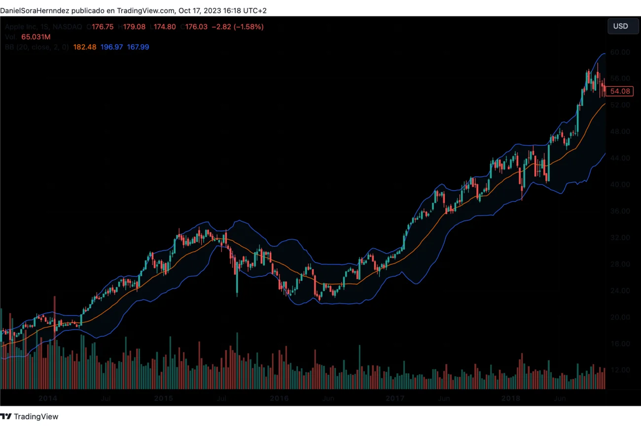Click the blue 167.99 lower band value

point(138,47)
